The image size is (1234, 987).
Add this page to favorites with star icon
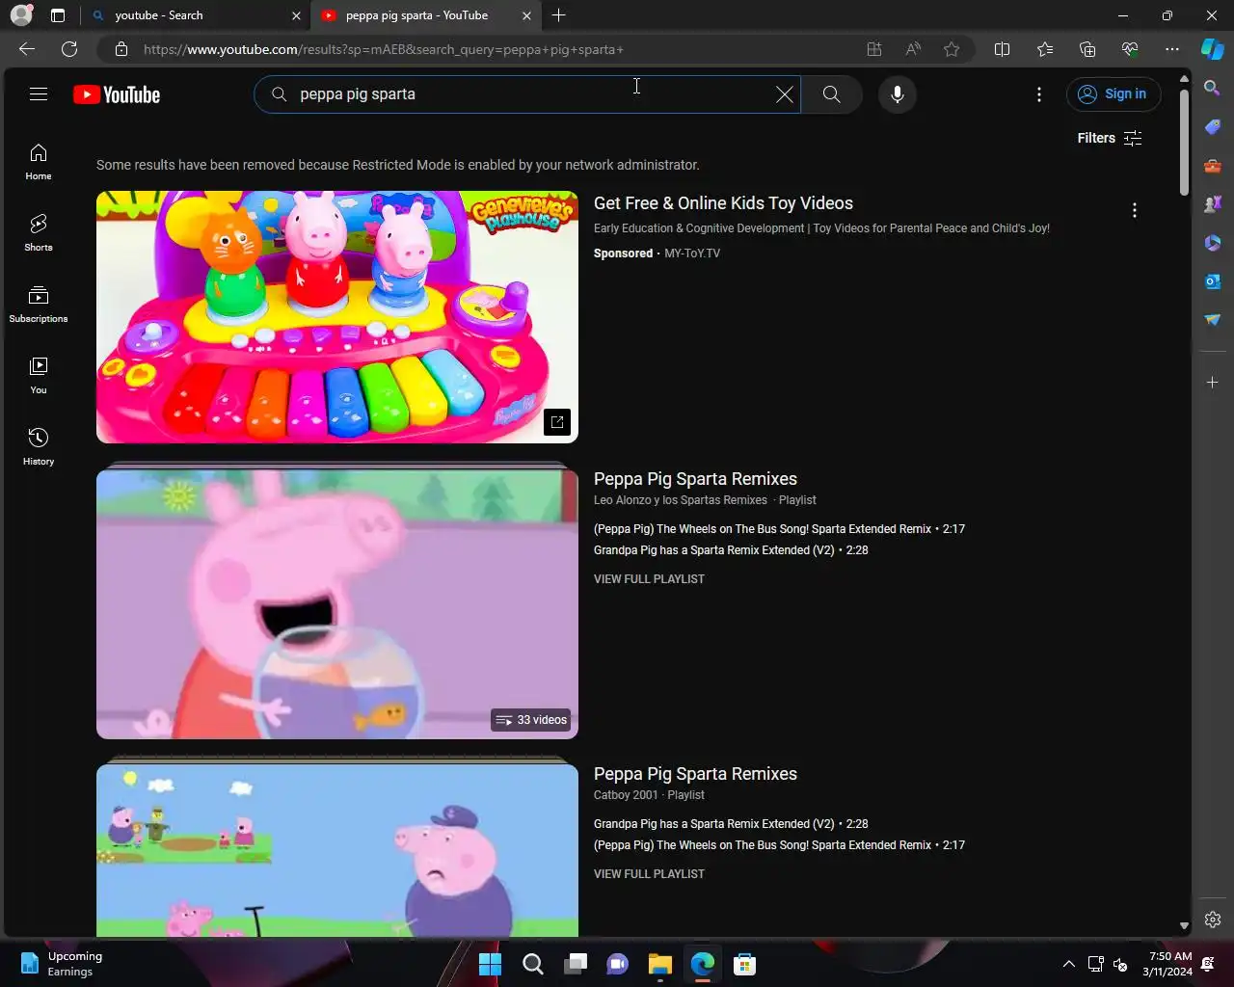point(952,49)
